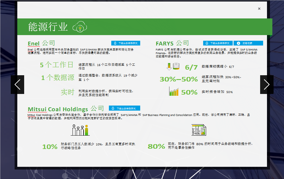Click the text 数据库规模缩小 6/7

(x=218, y=67)
